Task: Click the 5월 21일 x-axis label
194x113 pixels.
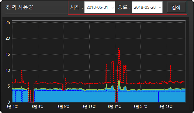Action: (x=140, y=107)
